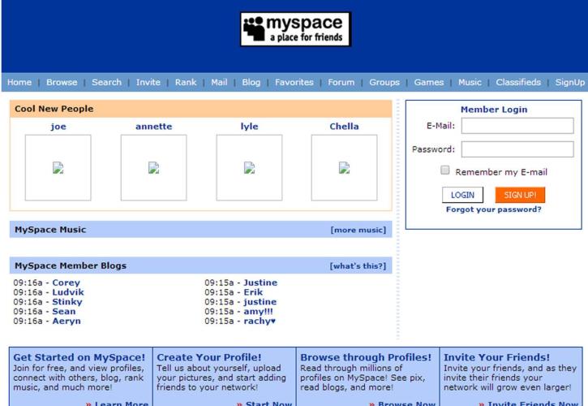Open Stinky's blog entry
588x406 pixels.
point(67,302)
